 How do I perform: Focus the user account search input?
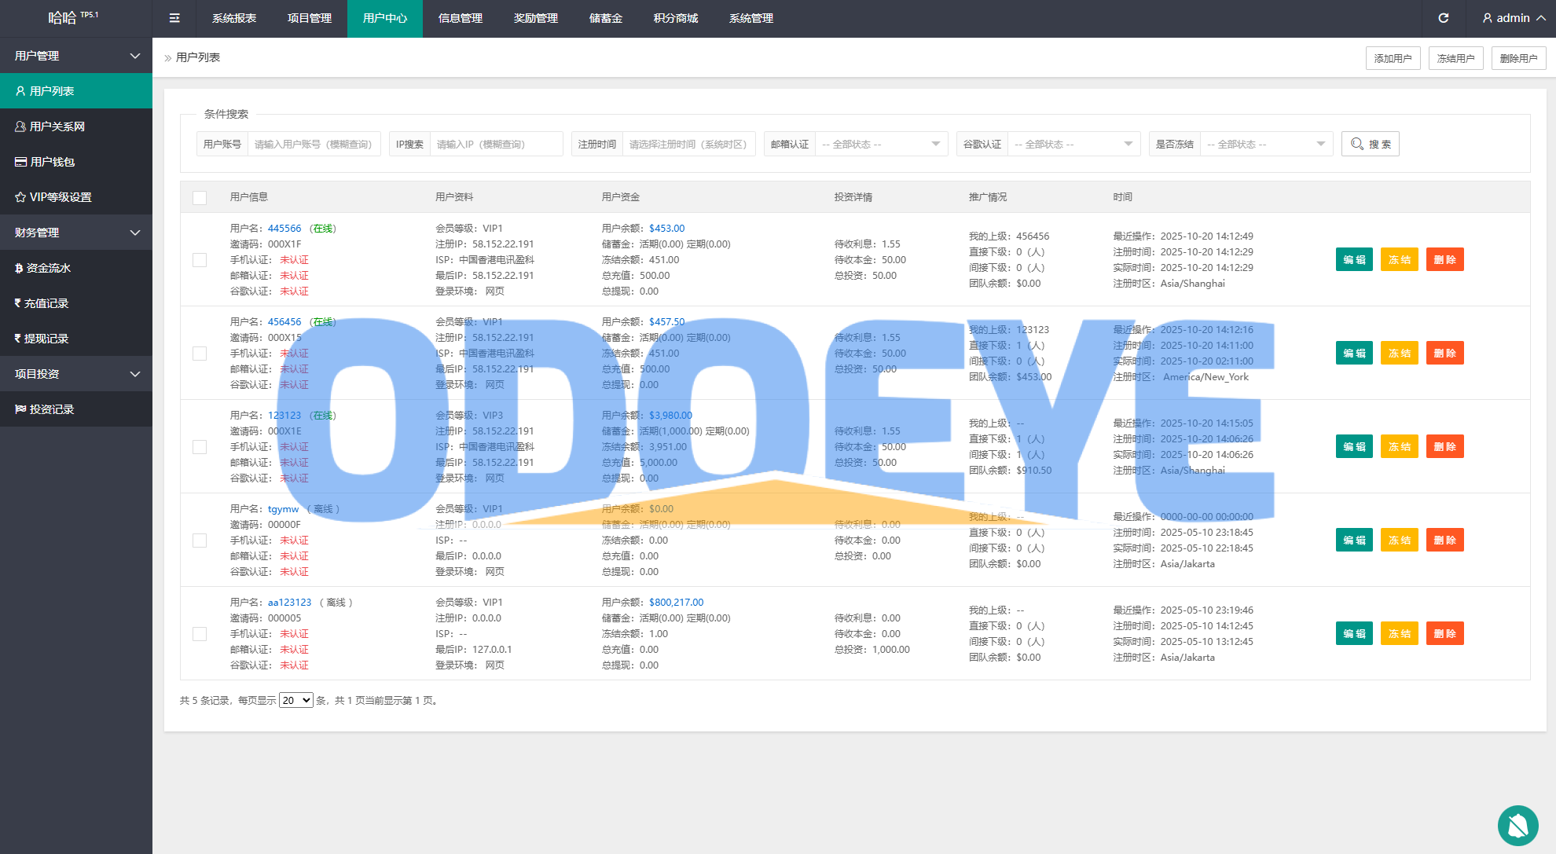coord(313,144)
